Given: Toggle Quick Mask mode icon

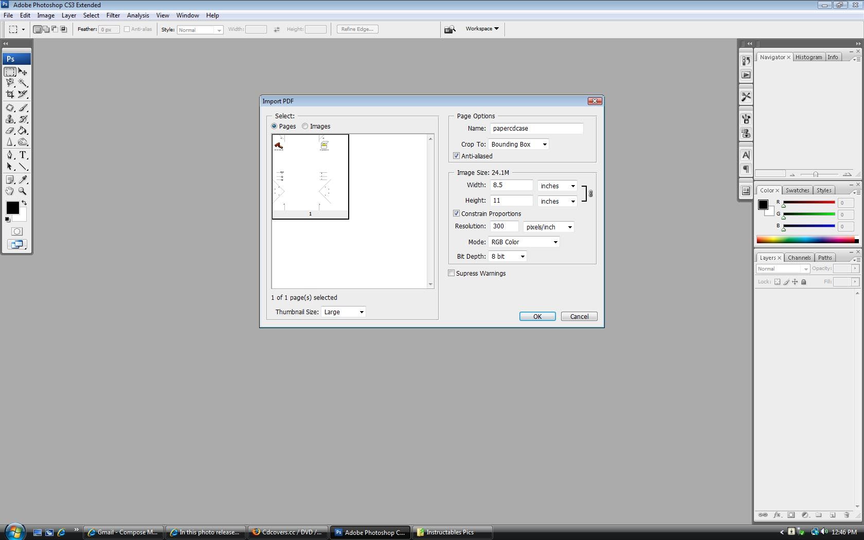Looking at the screenshot, I should 17,231.
